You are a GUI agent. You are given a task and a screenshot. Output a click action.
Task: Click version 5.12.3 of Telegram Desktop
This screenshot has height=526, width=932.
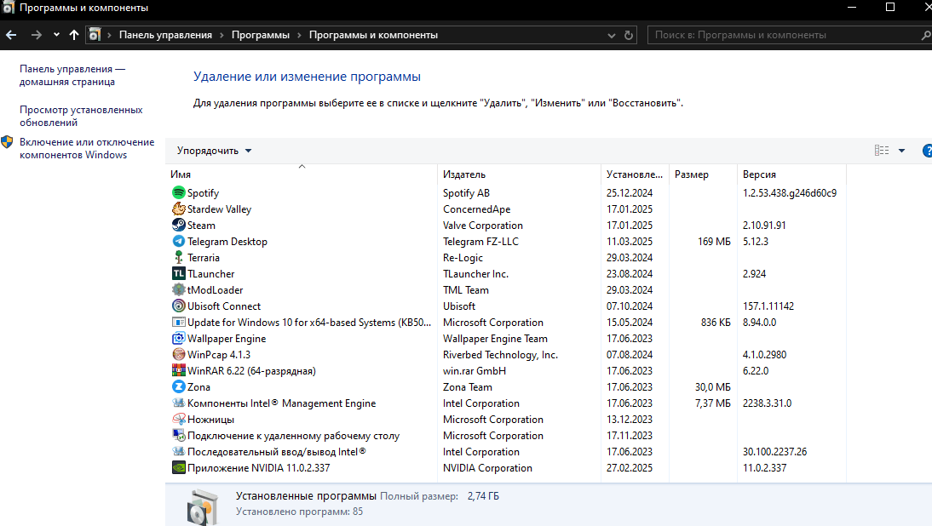756,242
